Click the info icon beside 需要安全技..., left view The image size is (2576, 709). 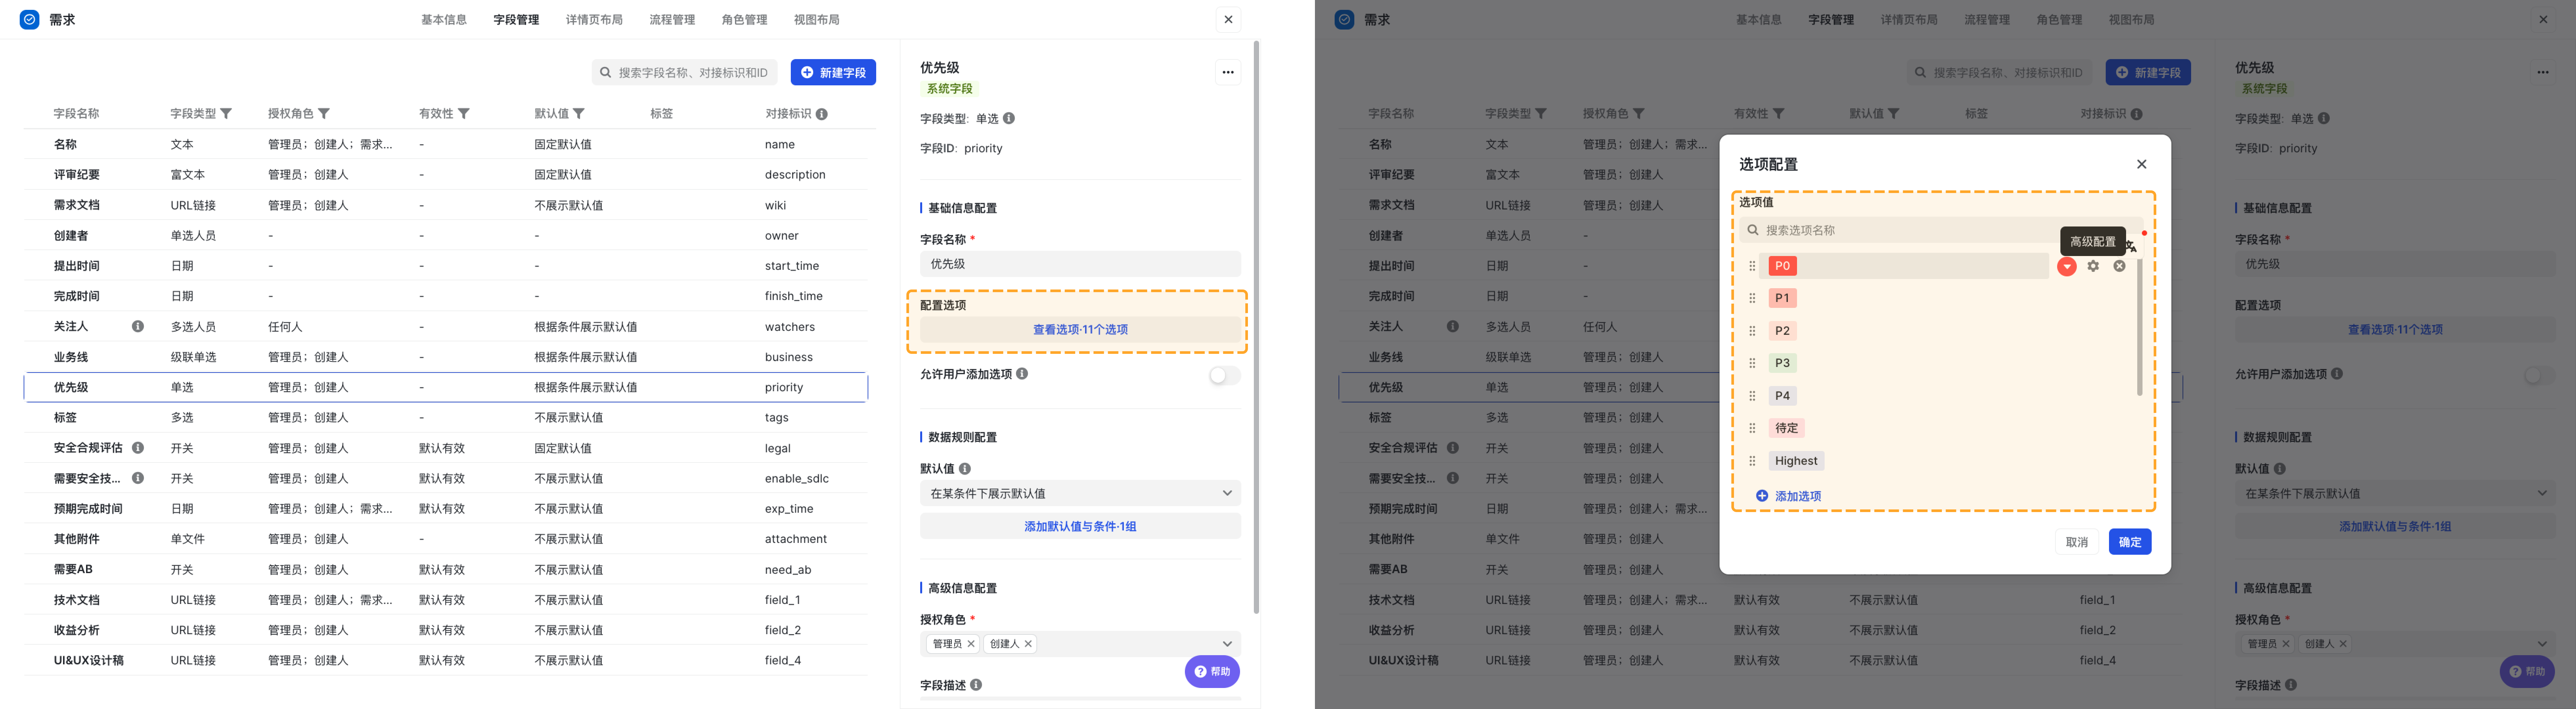pos(138,478)
